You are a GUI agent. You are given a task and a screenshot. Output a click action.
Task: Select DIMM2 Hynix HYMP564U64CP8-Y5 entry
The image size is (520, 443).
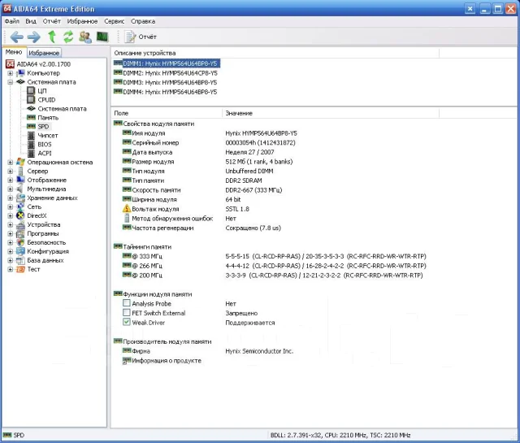170,73
